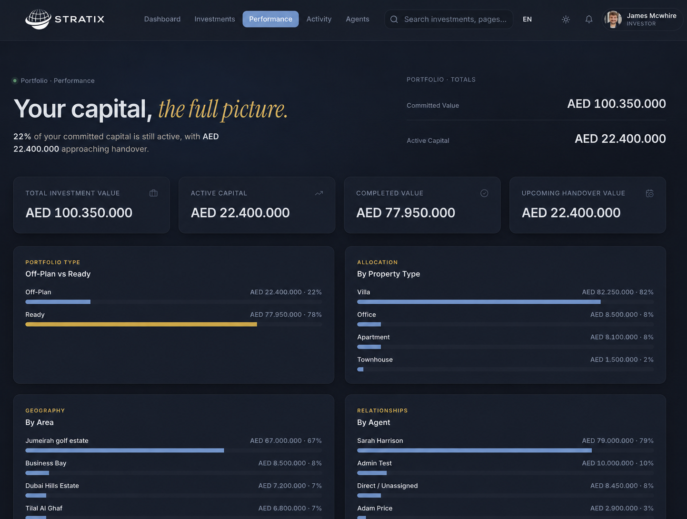Image resolution: width=687 pixels, height=519 pixels.
Task: Click the Jumeirah golf estate area bar
Action: coord(174,450)
